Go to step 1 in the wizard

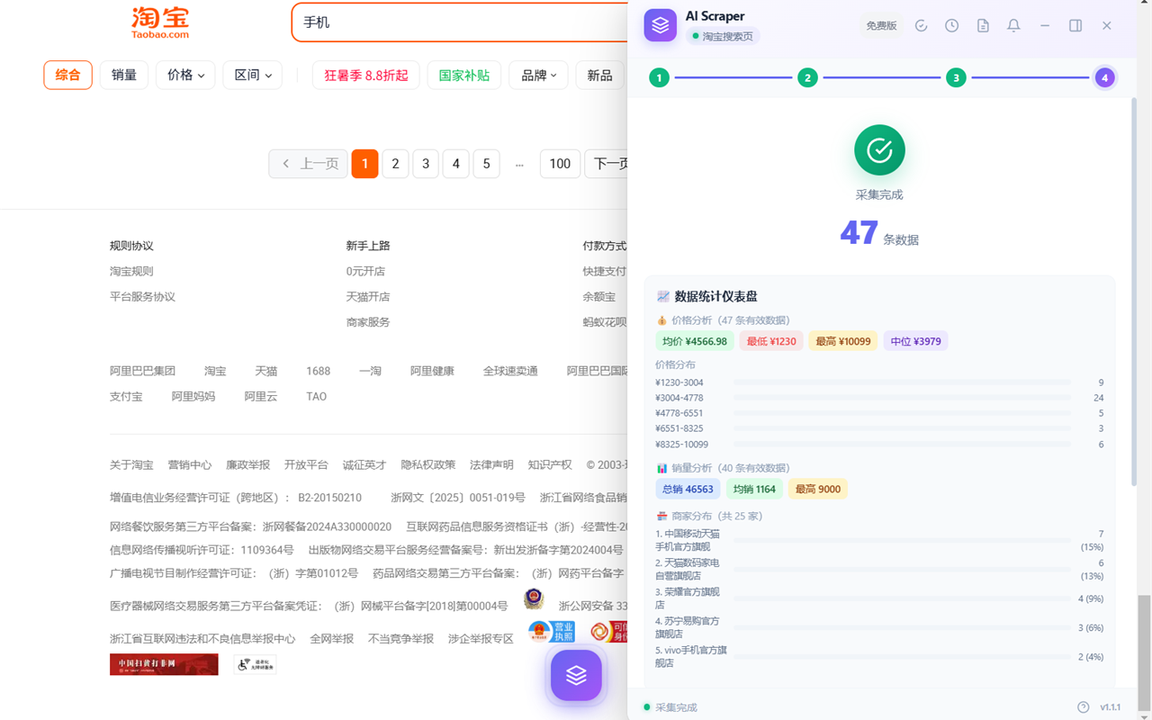pyautogui.click(x=659, y=77)
